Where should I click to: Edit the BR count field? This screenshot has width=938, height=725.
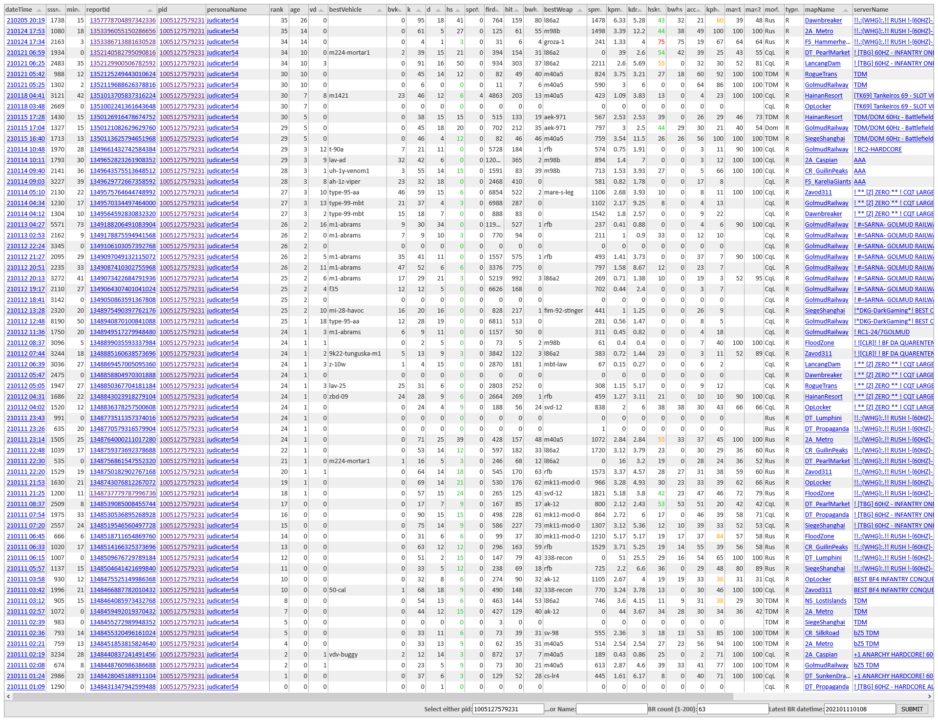pos(733,709)
